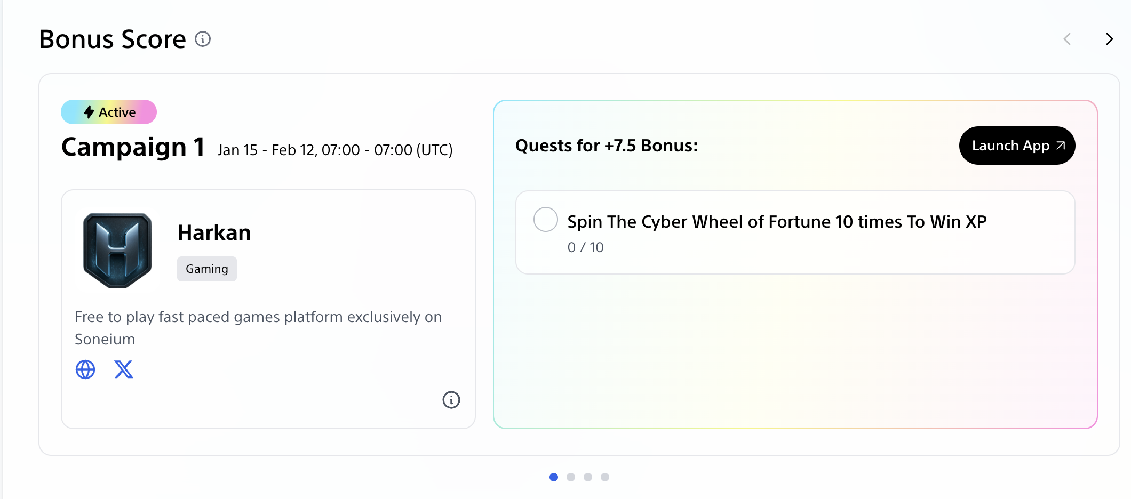1131x499 pixels.
Task: Open Harkan's X (Twitter) profile icon
Action: point(124,369)
